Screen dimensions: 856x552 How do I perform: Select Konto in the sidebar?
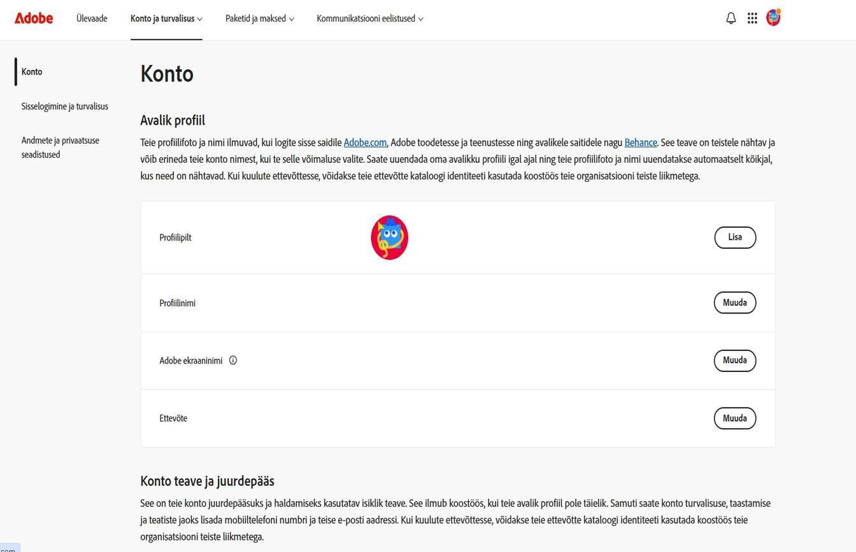32,72
